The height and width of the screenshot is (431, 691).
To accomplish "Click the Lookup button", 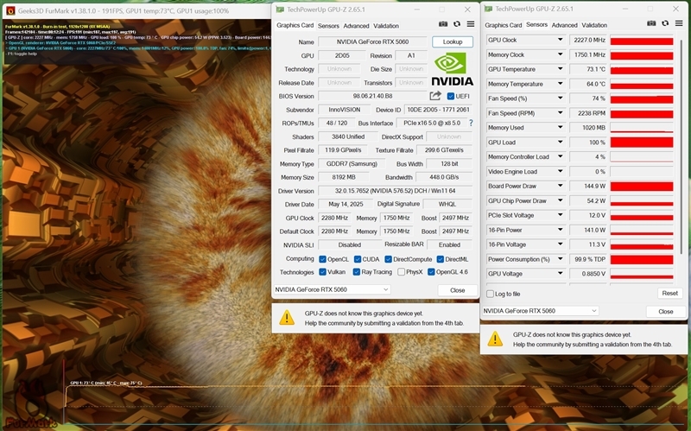I will pos(453,41).
